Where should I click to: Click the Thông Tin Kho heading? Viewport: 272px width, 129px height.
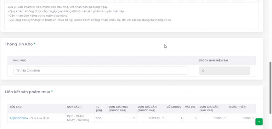(x=19, y=44)
